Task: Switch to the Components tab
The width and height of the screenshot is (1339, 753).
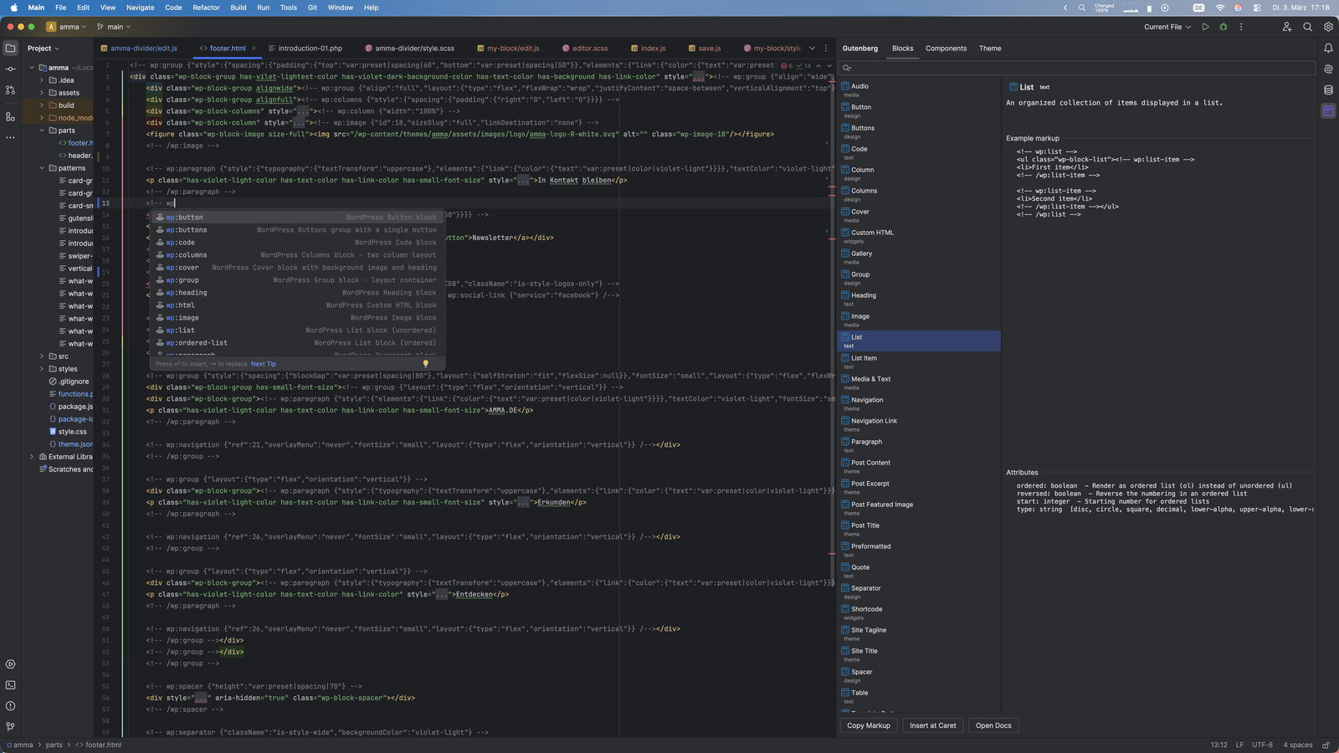Action: point(946,49)
